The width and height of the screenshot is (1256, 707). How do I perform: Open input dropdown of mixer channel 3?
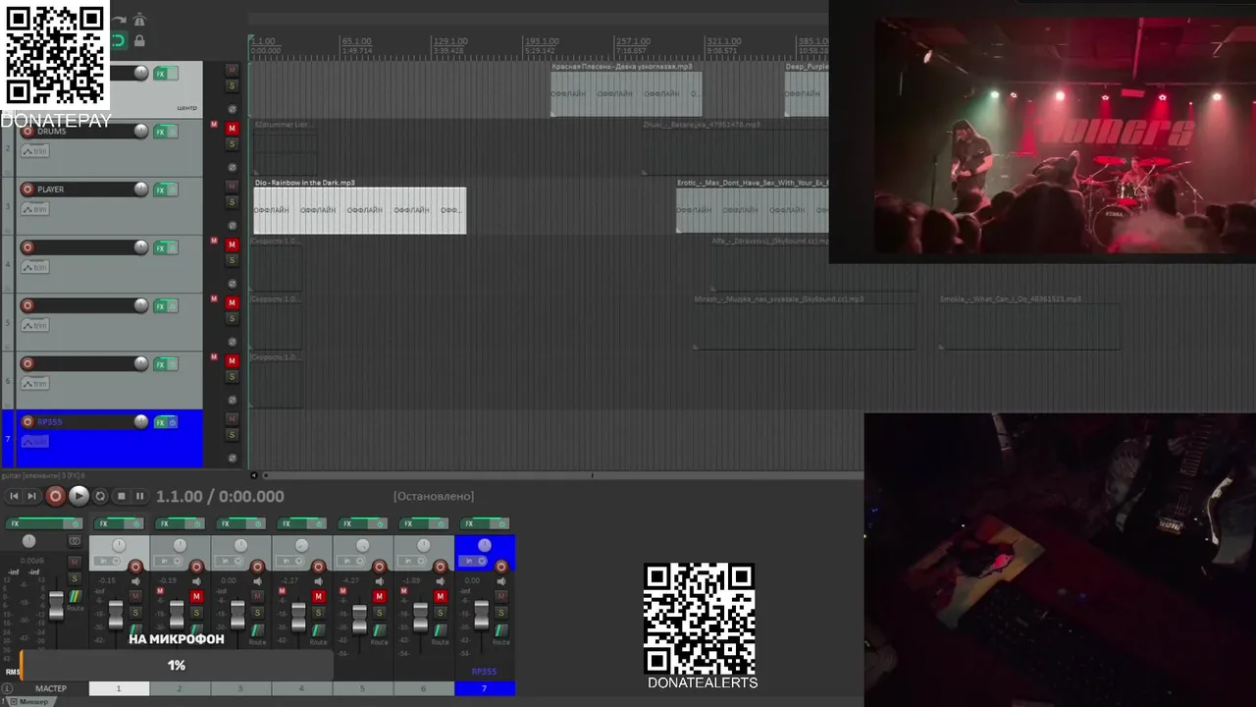[229, 562]
